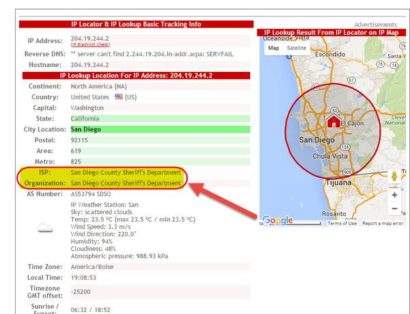Image resolution: width=410 pixels, height=314 pixels.
Task: Click the AS Number AS53794 SDSO value
Action: tap(92, 194)
